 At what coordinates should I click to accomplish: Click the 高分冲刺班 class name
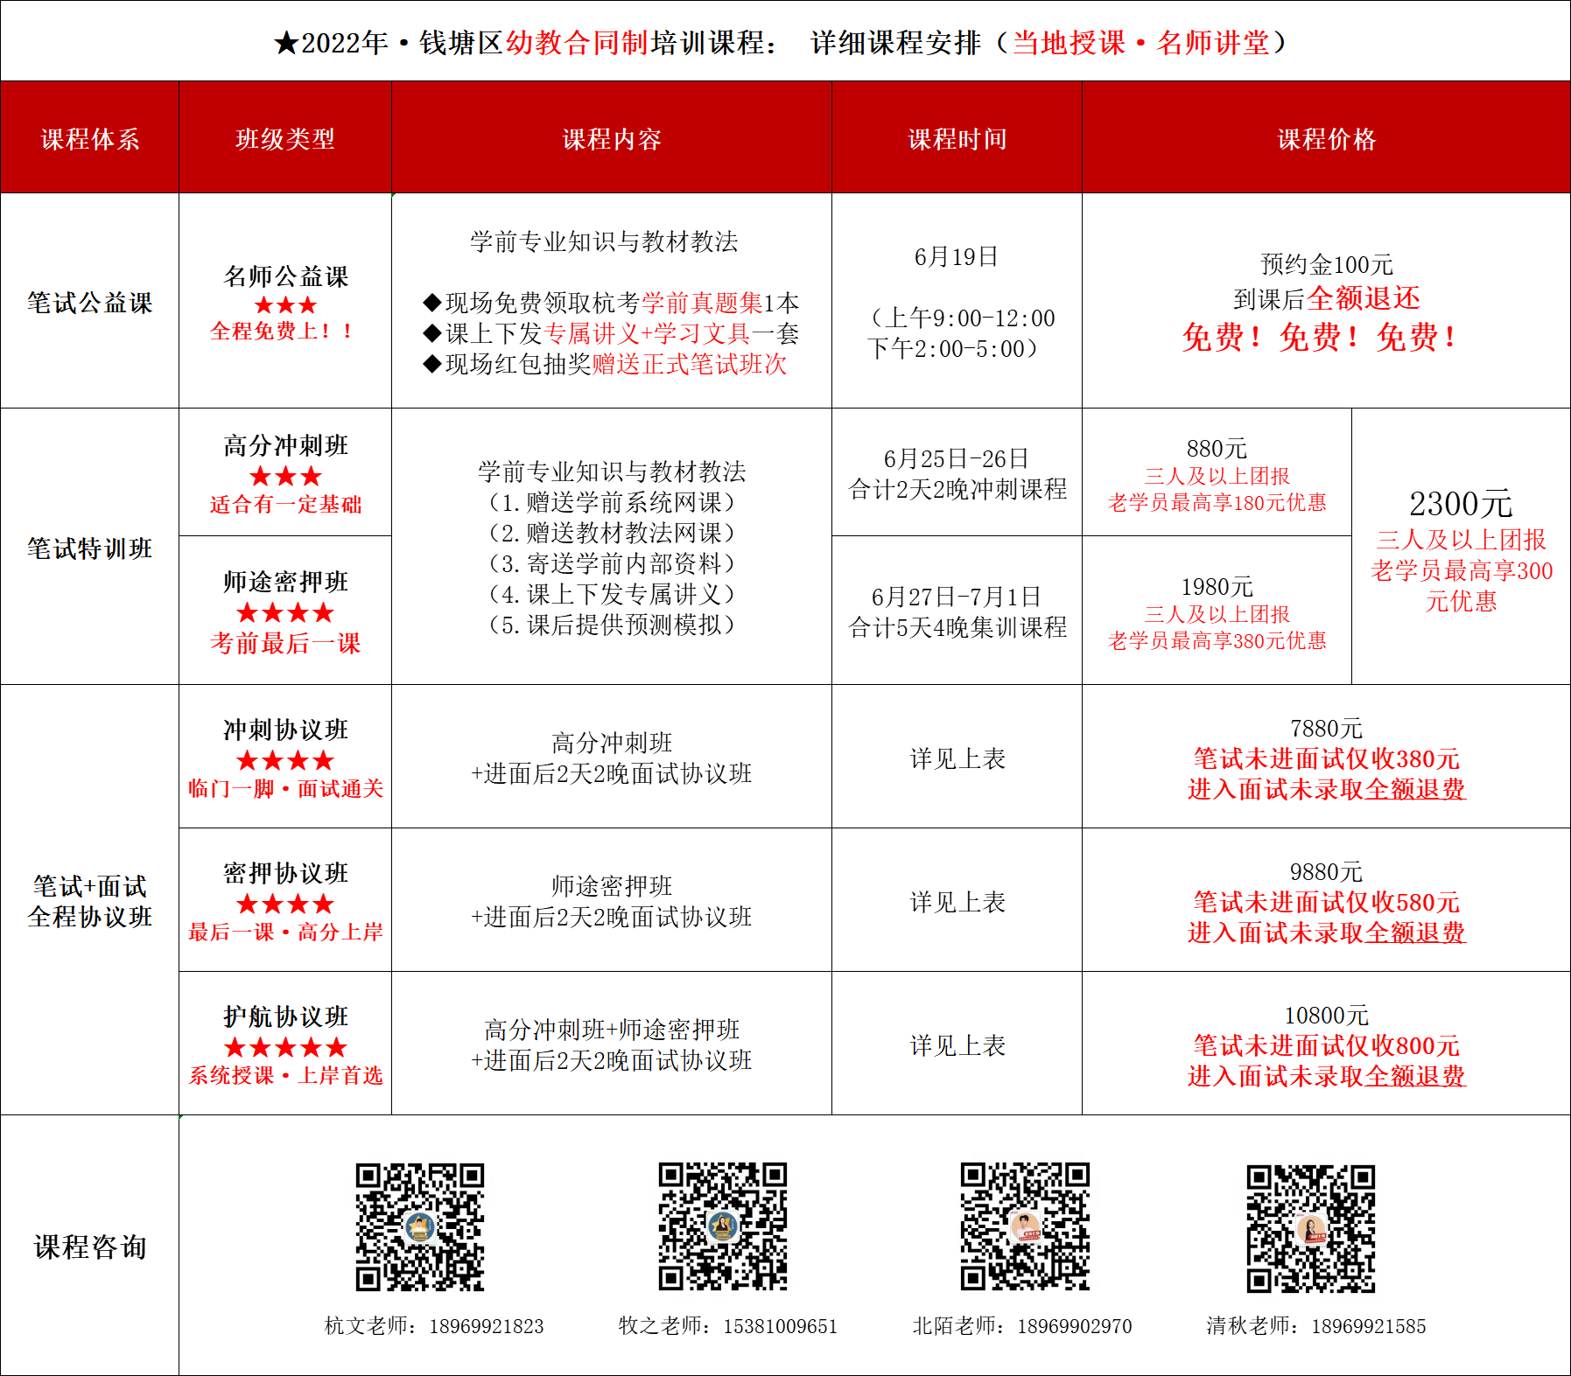285,445
